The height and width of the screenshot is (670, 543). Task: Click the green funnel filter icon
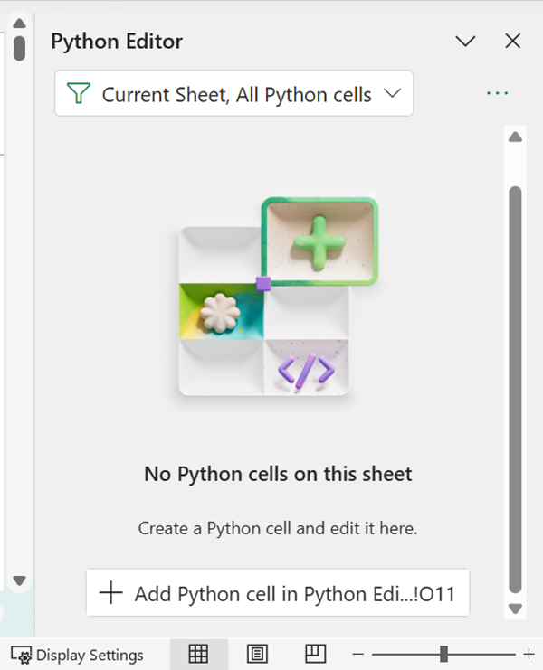80,94
